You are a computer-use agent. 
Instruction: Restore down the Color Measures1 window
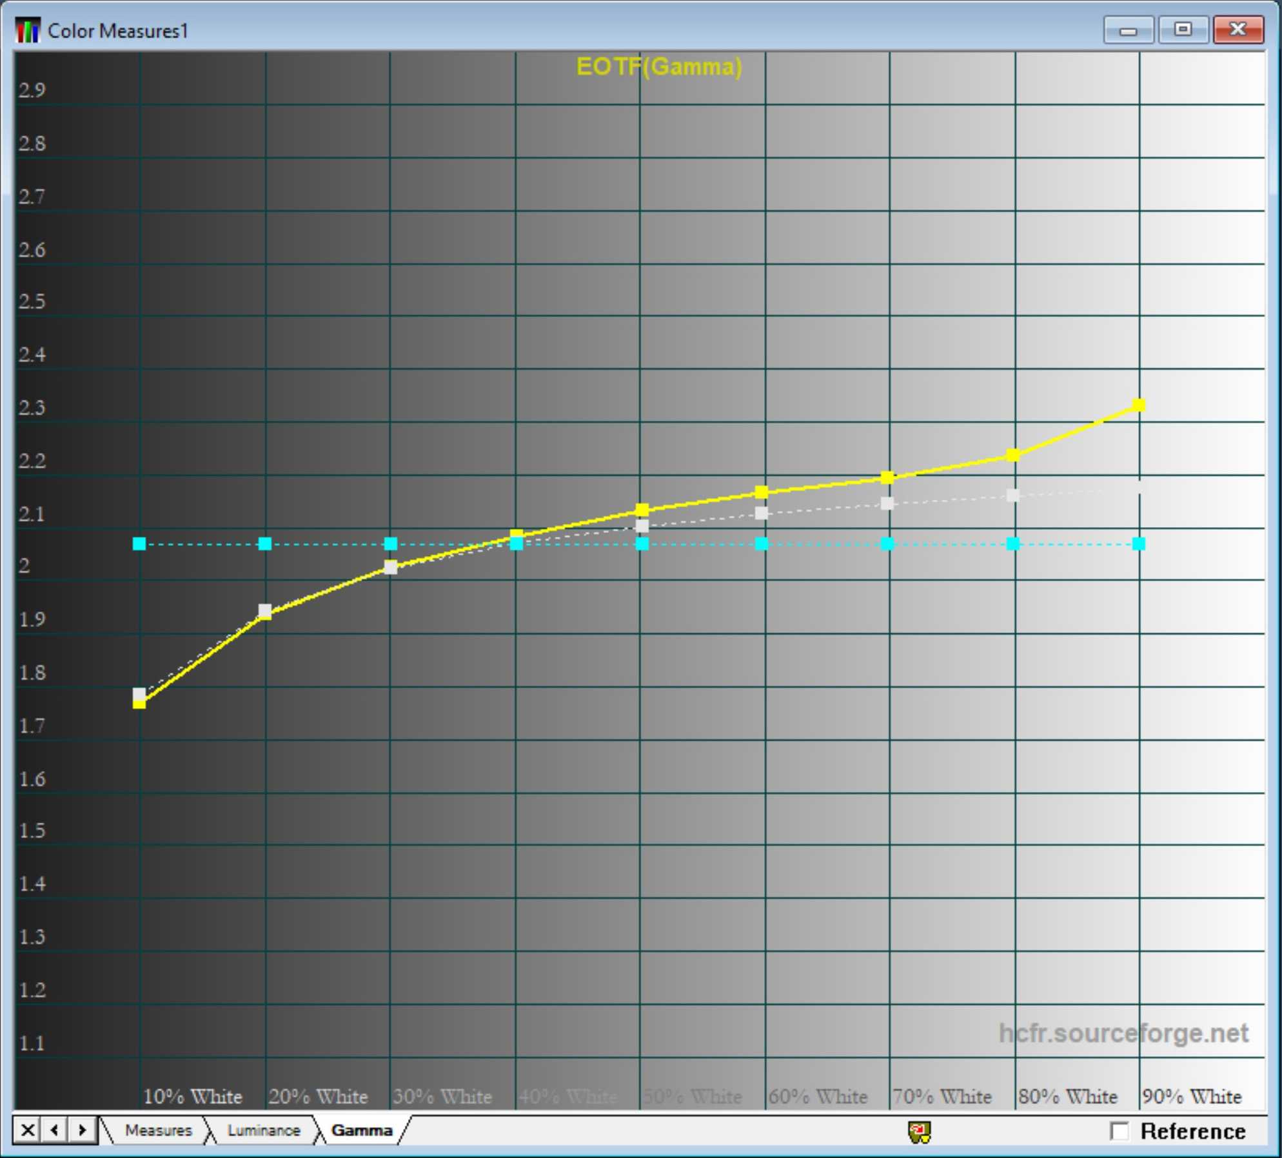(x=1183, y=30)
